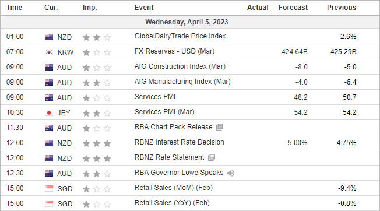This screenshot has height=211, width=380.
Task: Open the FX Reserves - USD (Mar) event
Action: (174, 51)
